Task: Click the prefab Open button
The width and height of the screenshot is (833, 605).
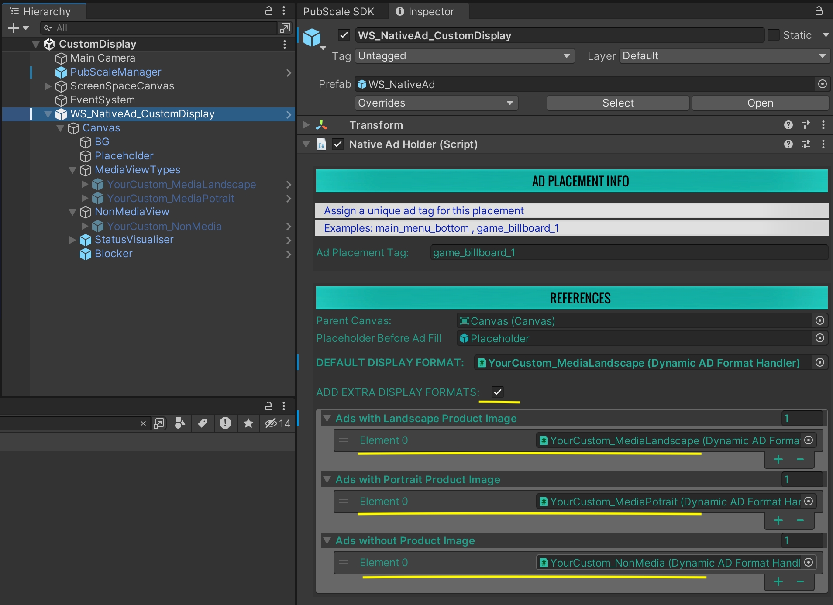Action: click(x=760, y=103)
